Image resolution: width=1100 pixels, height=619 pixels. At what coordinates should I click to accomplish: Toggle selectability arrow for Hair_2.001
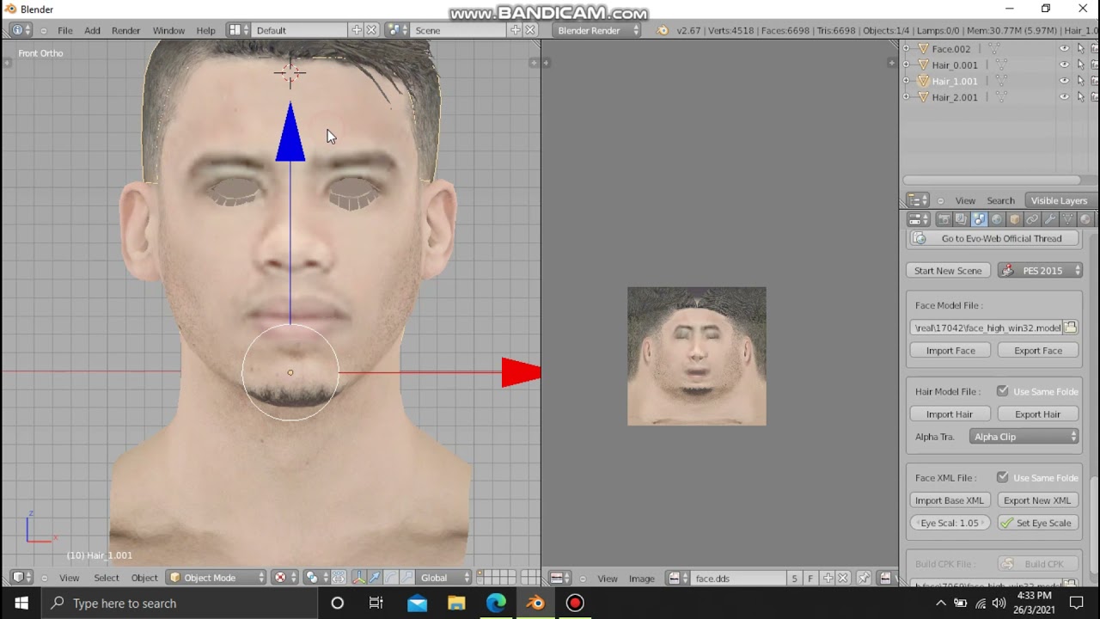click(1081, 97)
